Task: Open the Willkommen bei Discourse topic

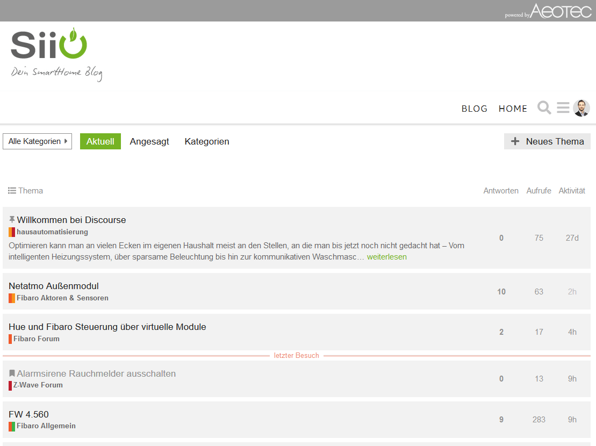Action: tap(71, 220)
